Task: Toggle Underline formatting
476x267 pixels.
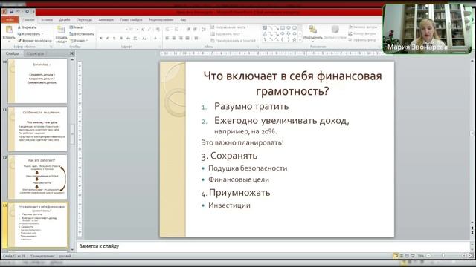Action: pos(114,39)
